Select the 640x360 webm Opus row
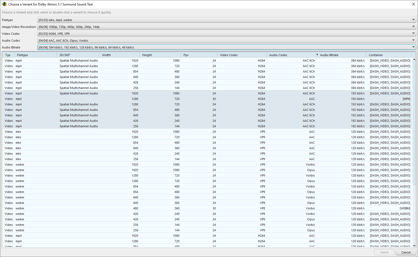 point(207,203)
